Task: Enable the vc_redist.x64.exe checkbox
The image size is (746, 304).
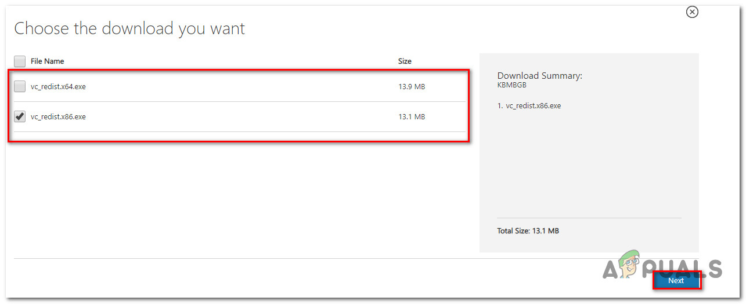Action: [x=20, y=86]
